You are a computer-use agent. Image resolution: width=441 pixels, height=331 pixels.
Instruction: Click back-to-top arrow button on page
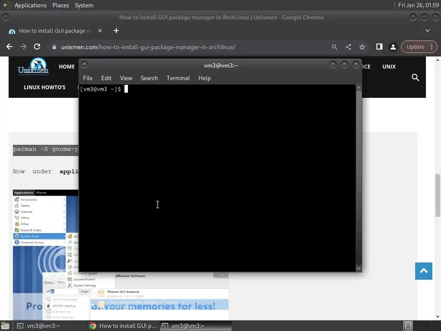click(424, 271)
